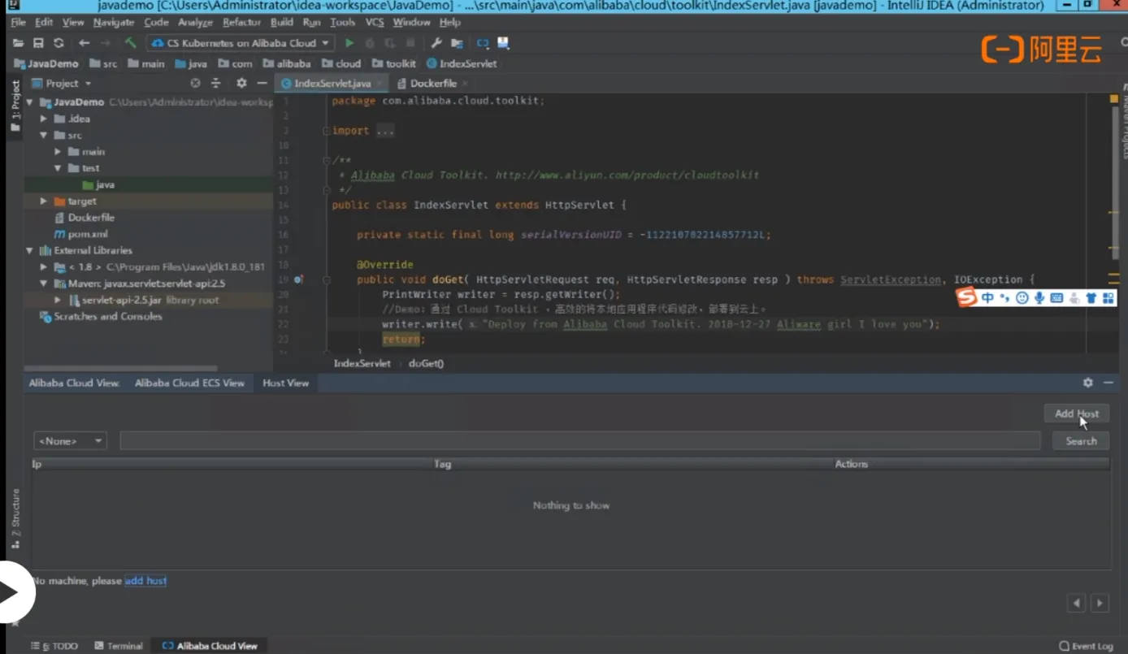The image size is (1128, 654).
Task: Run the configuration with green play icon
Action: coord(349,43)
